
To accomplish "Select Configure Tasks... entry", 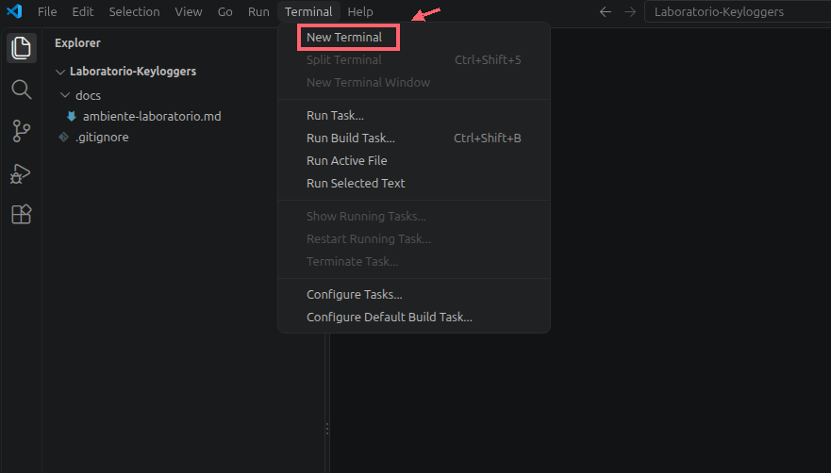I will (414, 295).
